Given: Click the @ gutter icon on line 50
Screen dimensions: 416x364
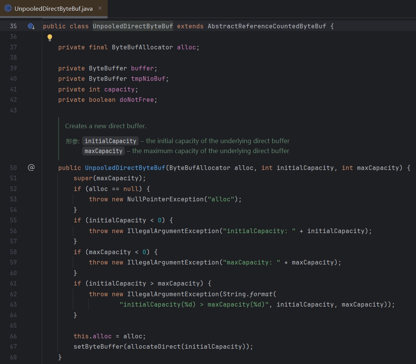Looking at the screenshot, I should coord(31,168).
